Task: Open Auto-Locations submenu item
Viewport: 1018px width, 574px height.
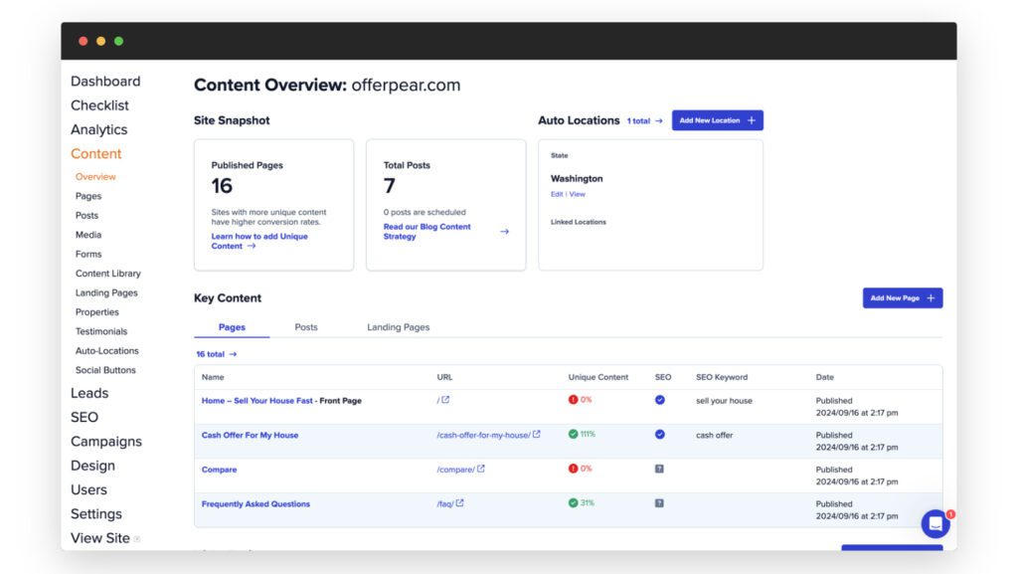Action: 107,351
